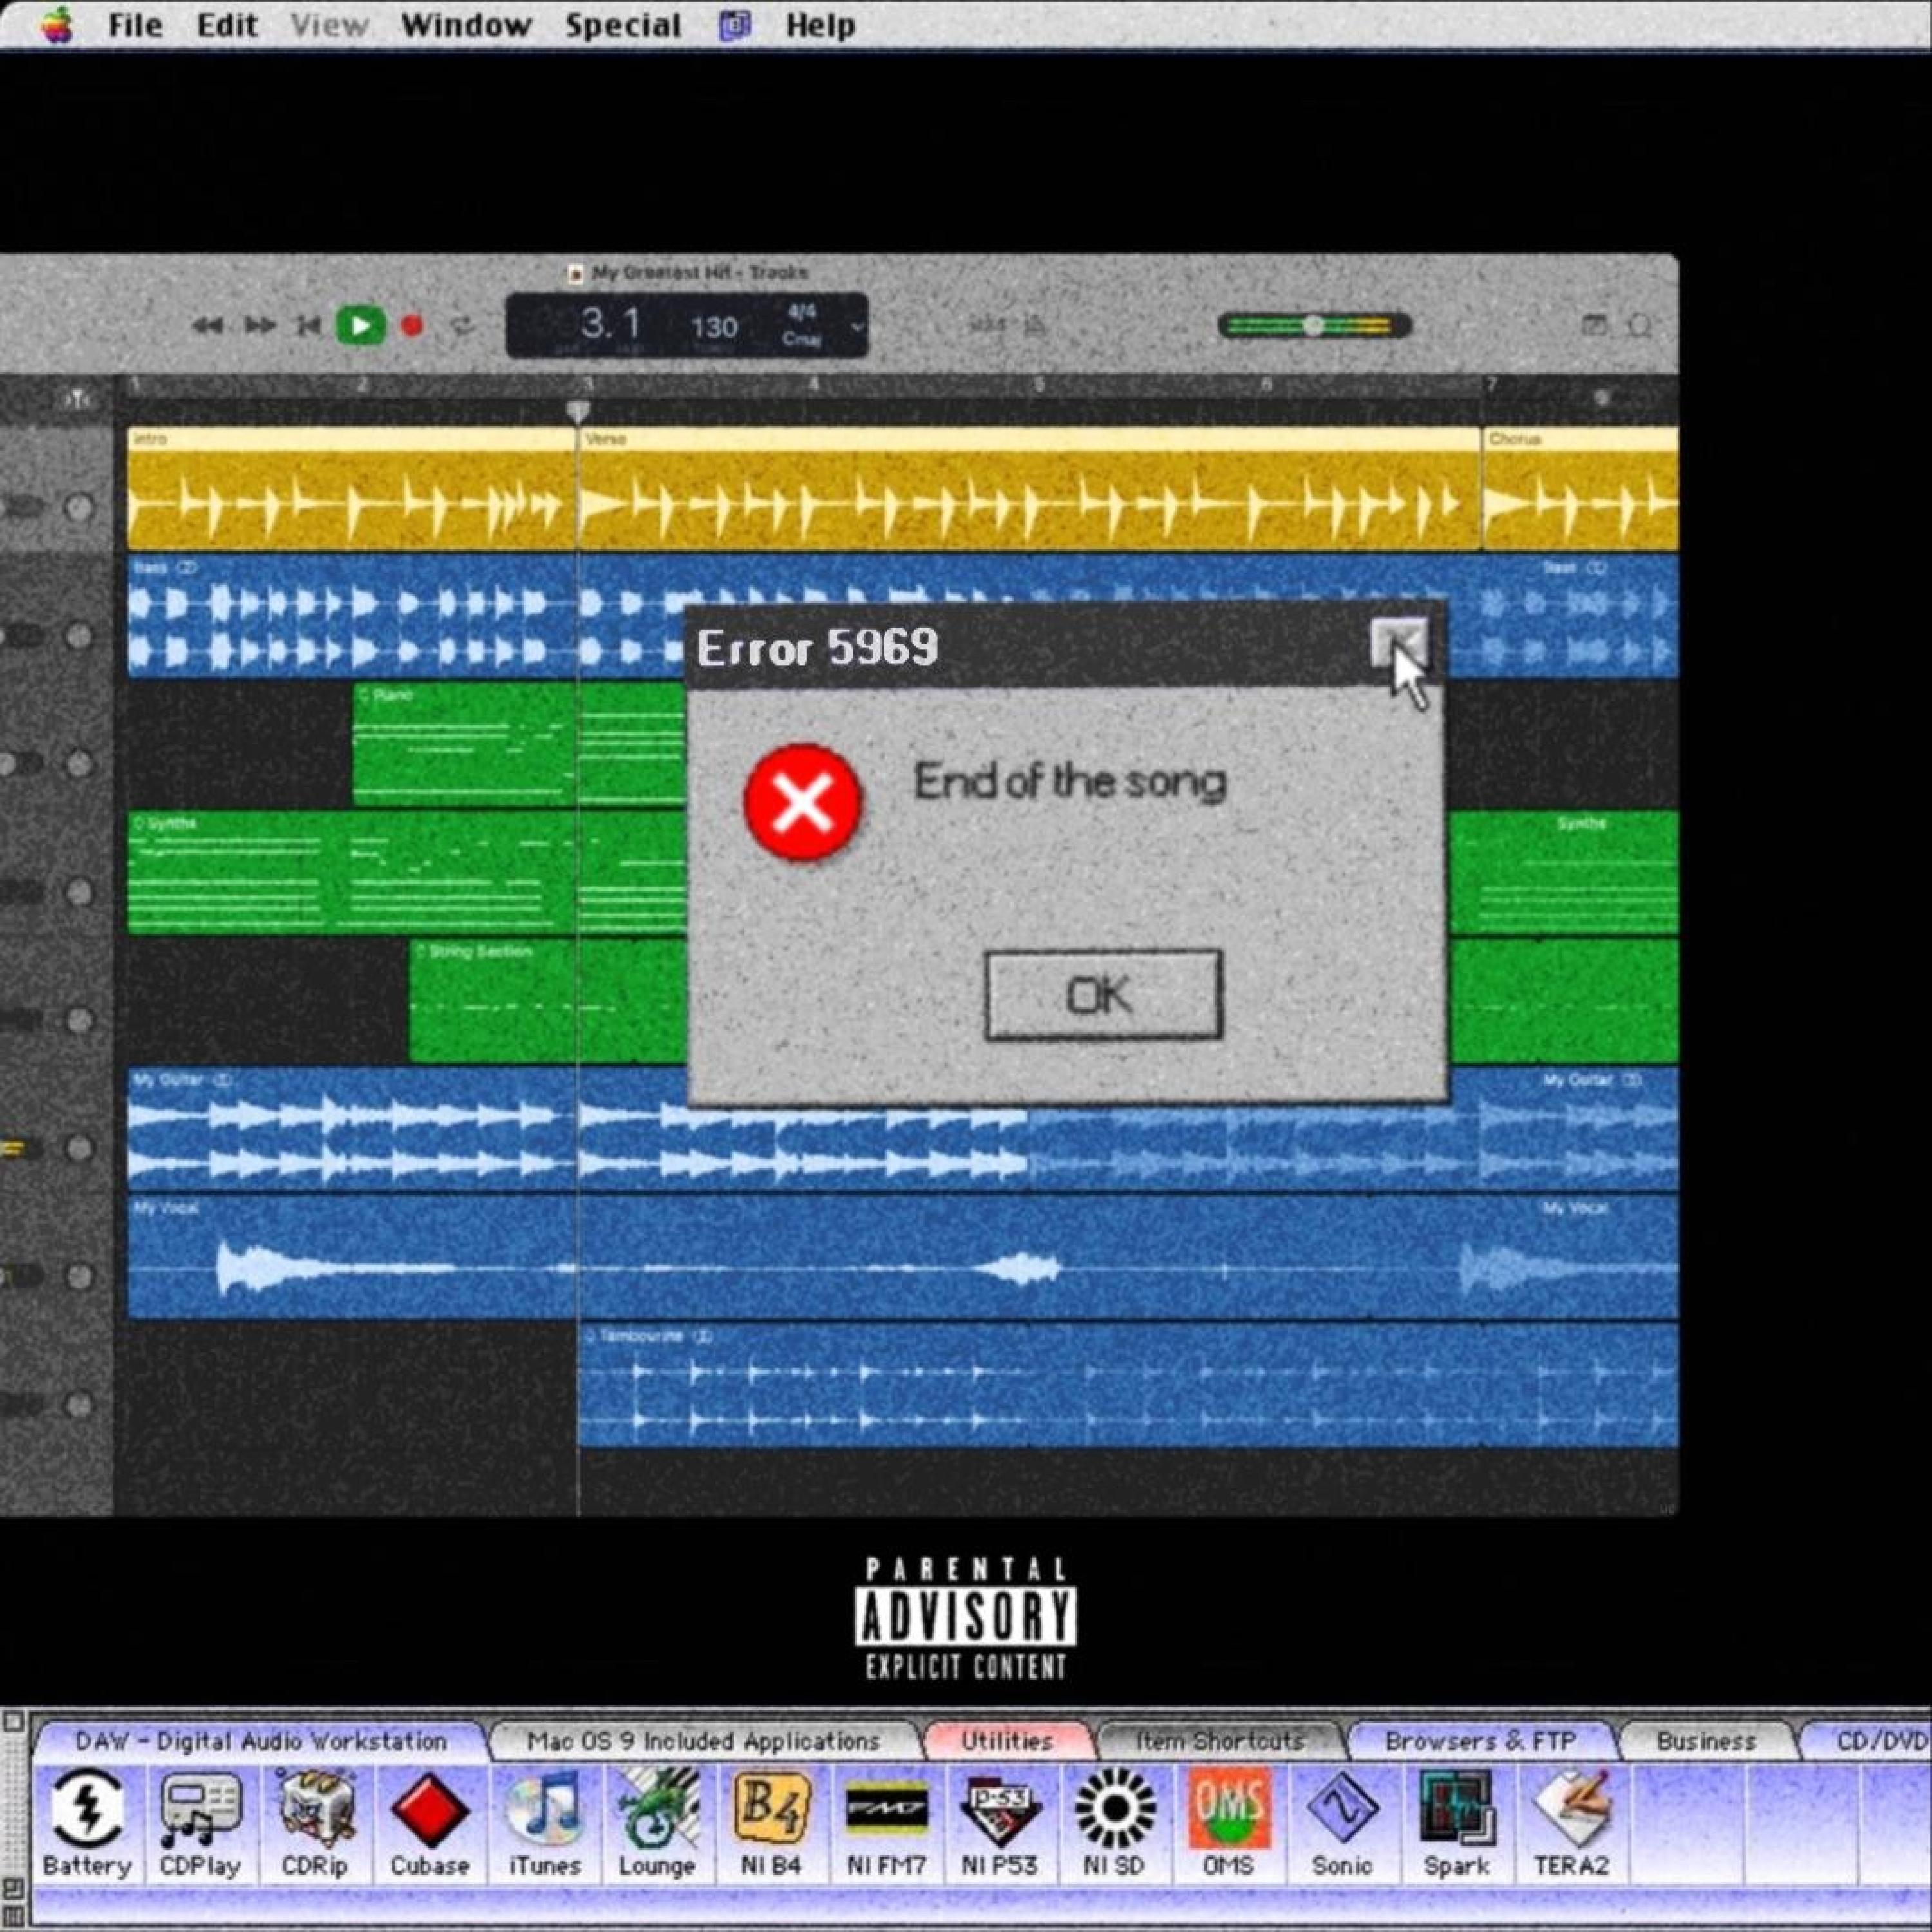Image resolution: width=1932 pixels, height=1932 pixels.
Task: Toggle the cycle loop button
Action: 462,326
